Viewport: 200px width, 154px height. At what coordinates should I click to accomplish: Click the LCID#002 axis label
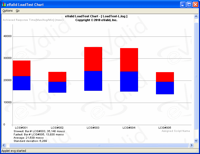[57, 128]
